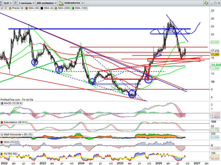Click the SMA (4) black color swatch

click(42, 8)
